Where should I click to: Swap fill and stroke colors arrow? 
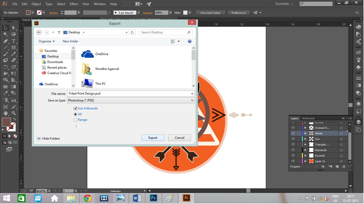click(x=14, y=119)
